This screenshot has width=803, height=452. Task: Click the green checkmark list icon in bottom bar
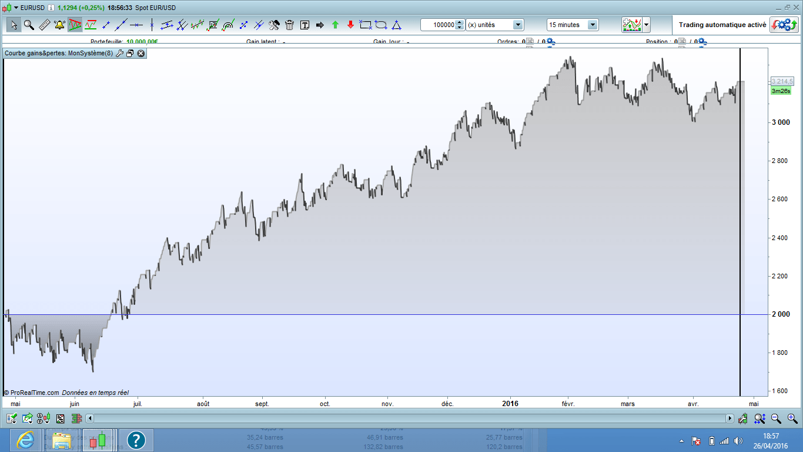pyautogui.click(x=12, y=418)
